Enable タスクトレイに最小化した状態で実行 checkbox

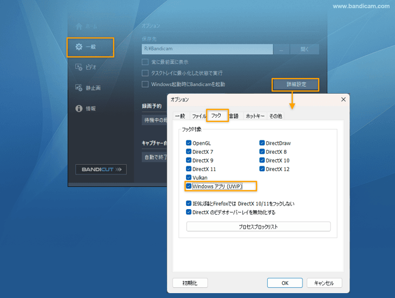(x=145, y=73)
